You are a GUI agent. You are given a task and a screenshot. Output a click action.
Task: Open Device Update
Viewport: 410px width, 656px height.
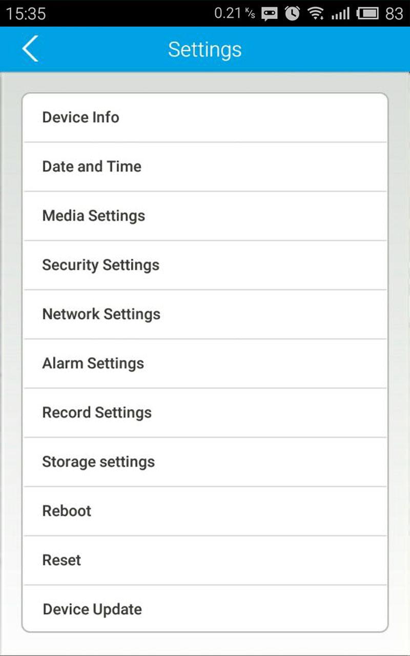click(x=205, y=609)
